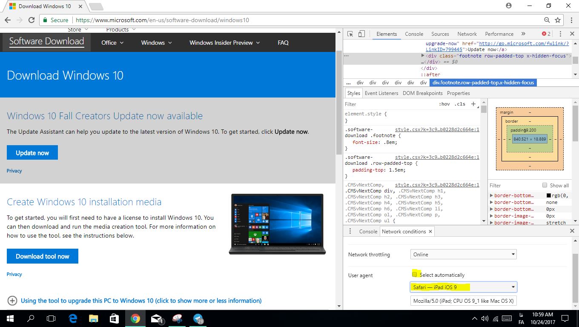The height and width of the screenshot is (327, 579).
Task: Open the Network panel tab
Action: tap(467, 34)
